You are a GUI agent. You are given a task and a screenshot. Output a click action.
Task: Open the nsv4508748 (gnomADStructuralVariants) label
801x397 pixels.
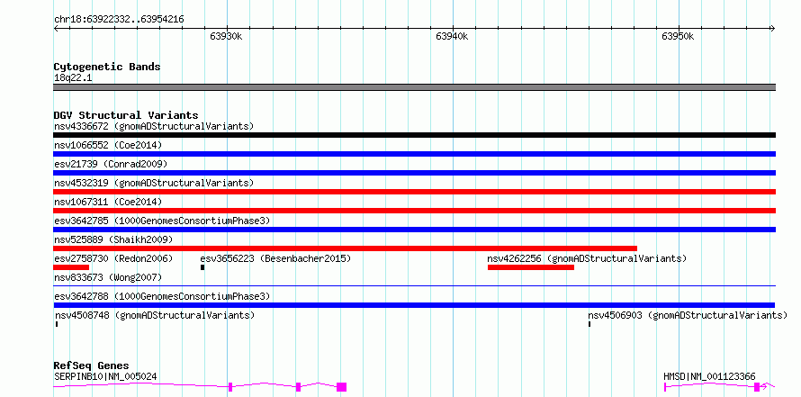[155, 315]
